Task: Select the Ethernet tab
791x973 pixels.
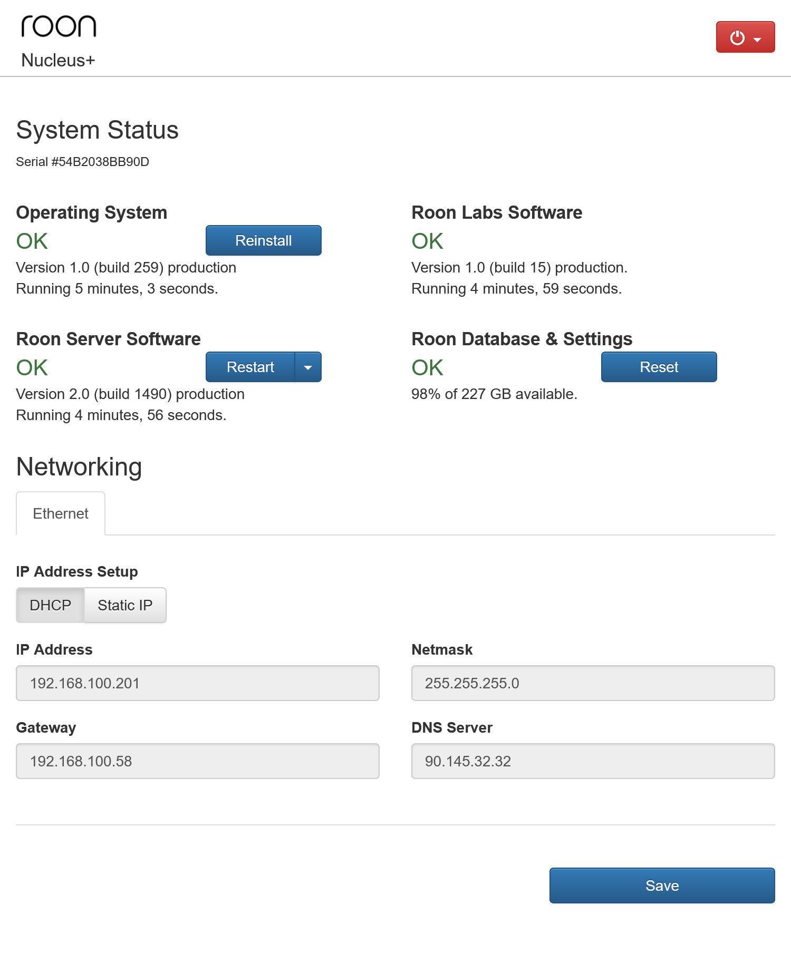Action: [61, 513]
